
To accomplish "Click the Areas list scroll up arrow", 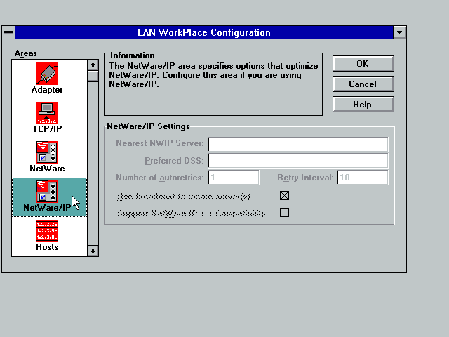I will [93, 65].
